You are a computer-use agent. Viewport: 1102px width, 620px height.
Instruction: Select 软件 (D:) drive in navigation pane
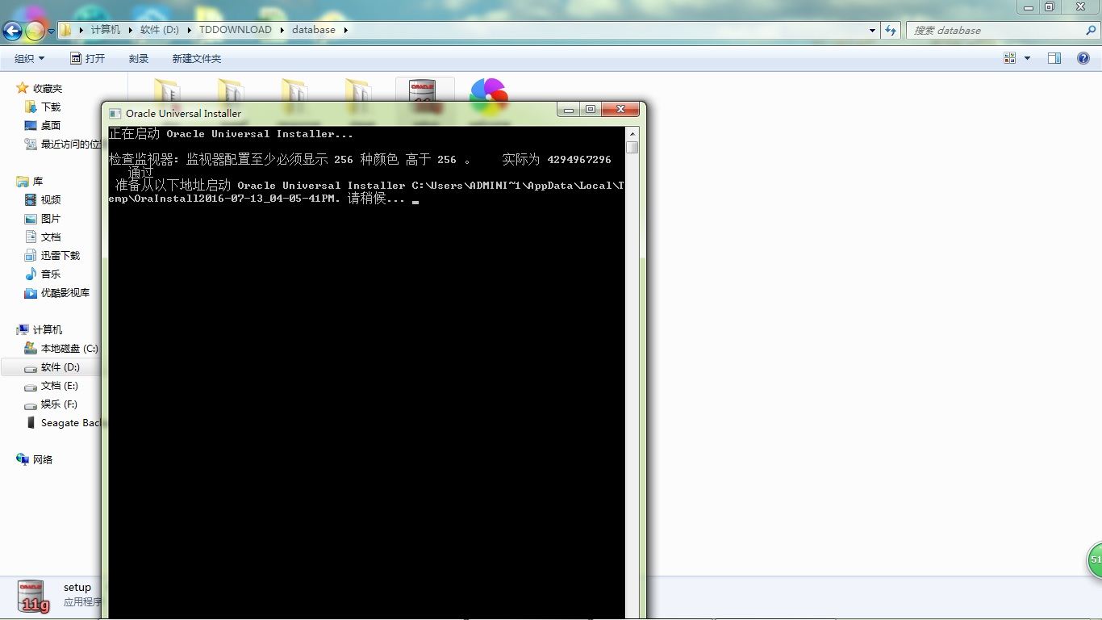pyautogui.click(x=61, y=367)
